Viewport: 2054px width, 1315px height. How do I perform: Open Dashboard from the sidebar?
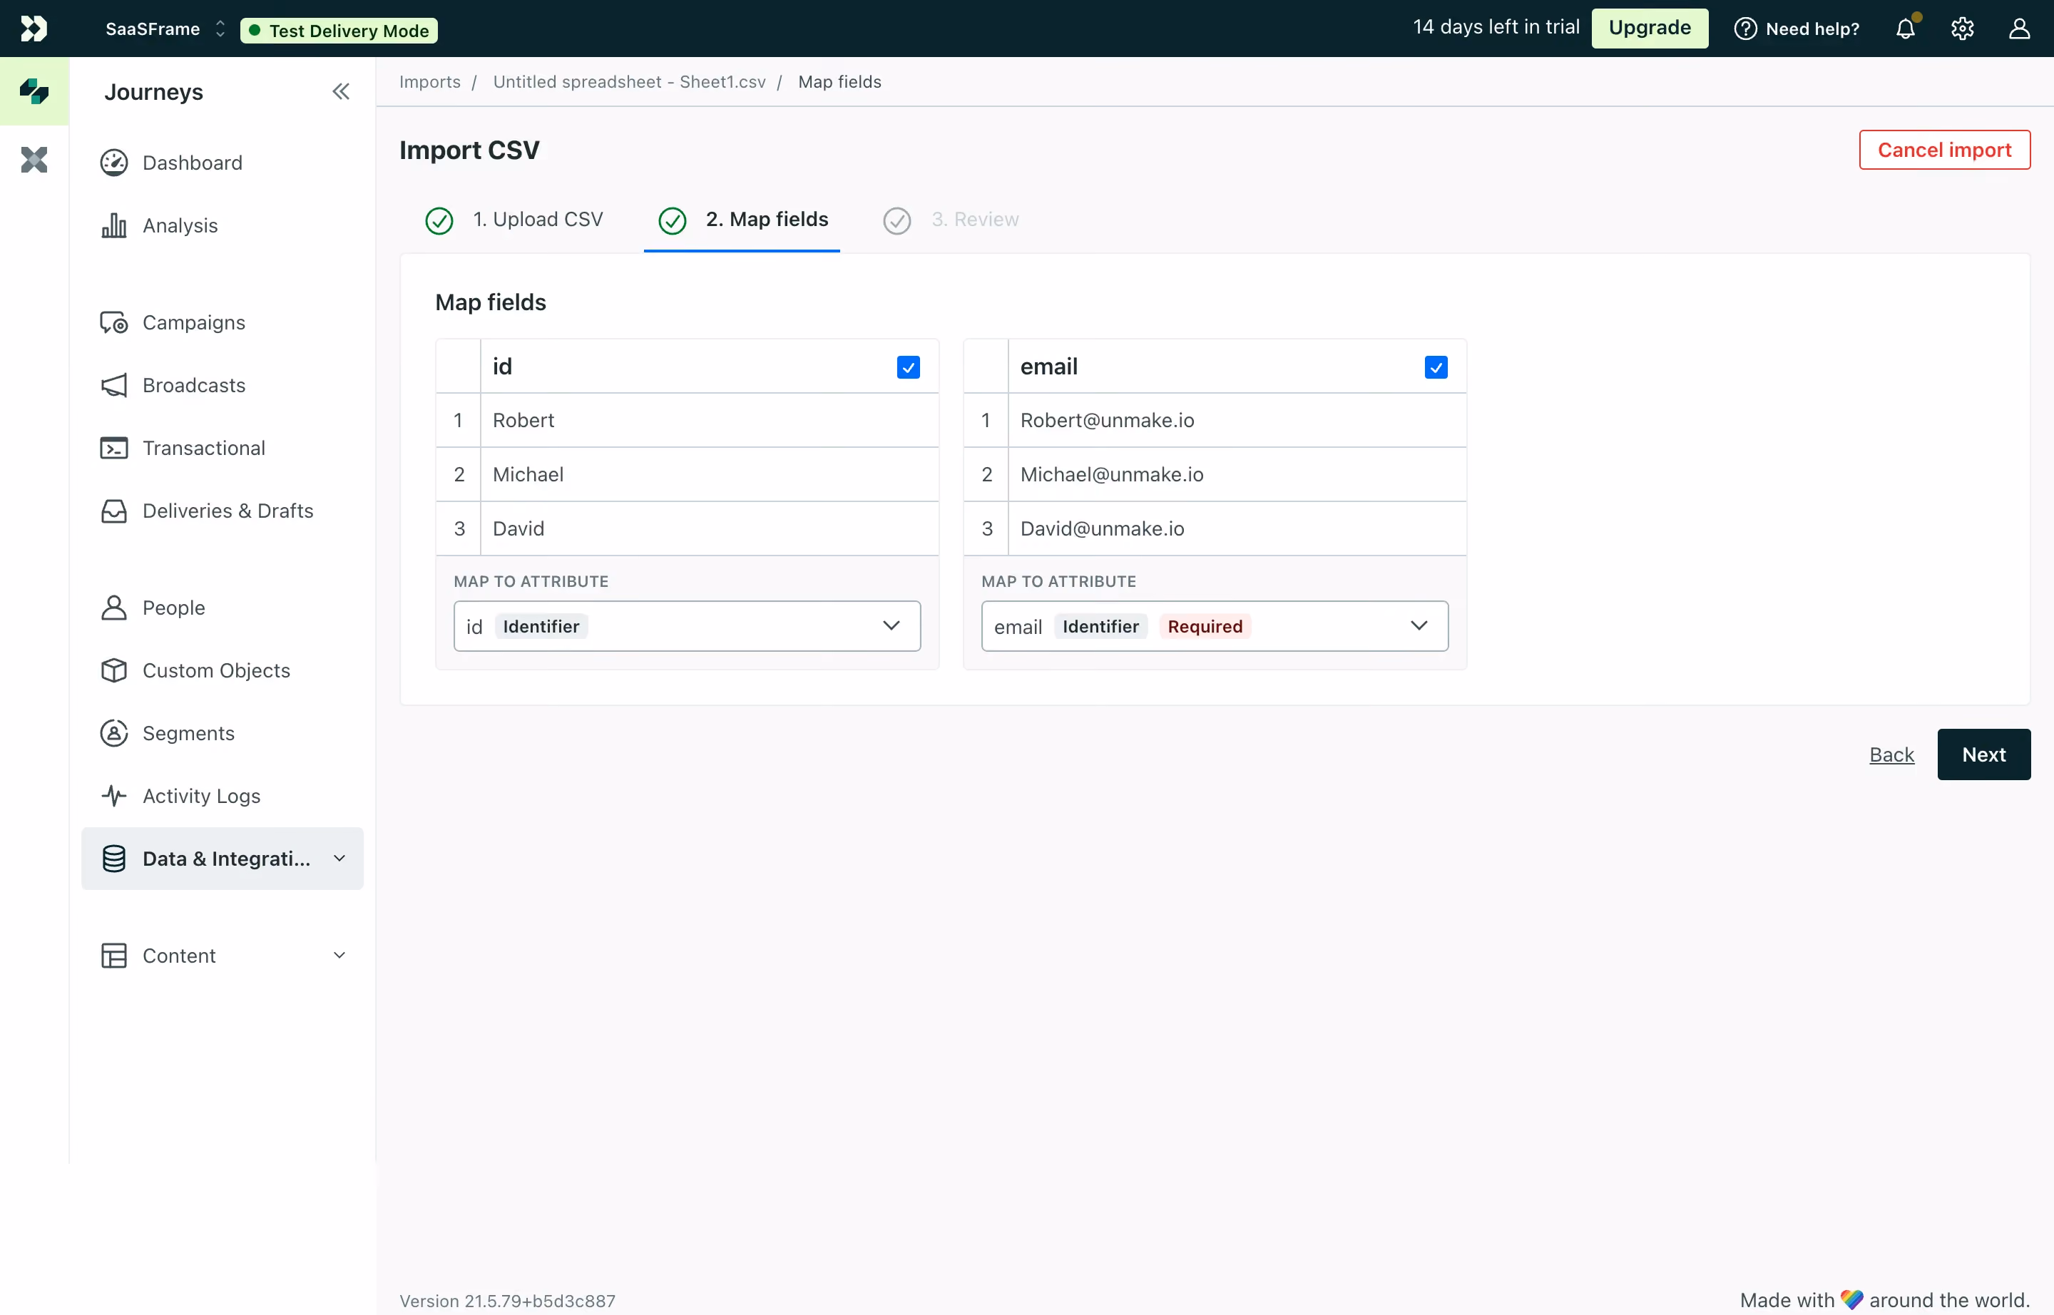[222, 163]
